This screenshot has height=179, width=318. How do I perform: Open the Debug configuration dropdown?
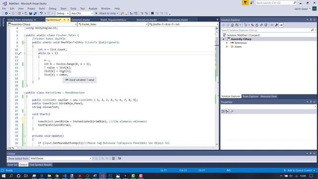pyautogui.click(x=63, y=13)
